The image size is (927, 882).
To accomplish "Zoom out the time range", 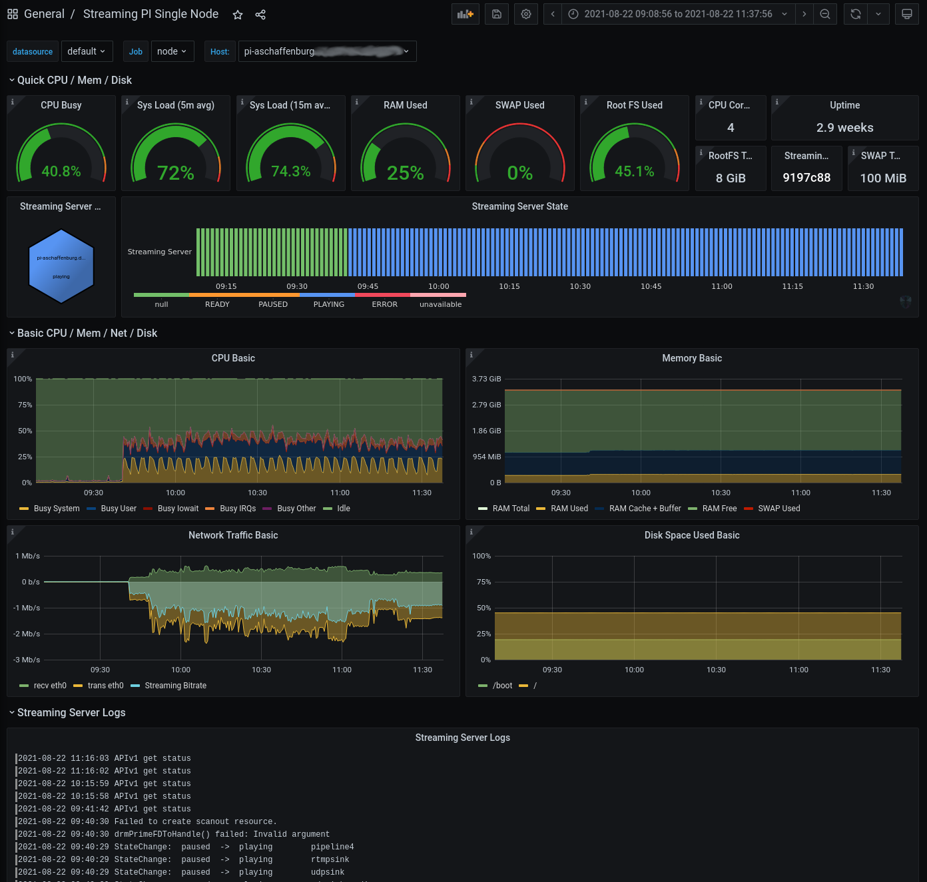I will [x=825, y=14].
